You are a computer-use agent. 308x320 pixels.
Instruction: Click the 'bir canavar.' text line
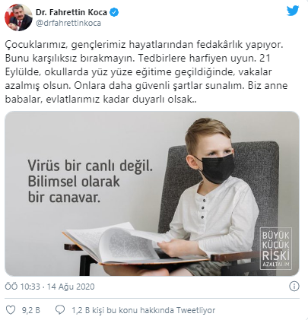pyautogui.click(x=64, y=198)
